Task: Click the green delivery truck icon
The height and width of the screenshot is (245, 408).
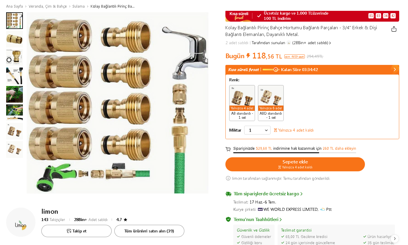Action: coord(228,194)
